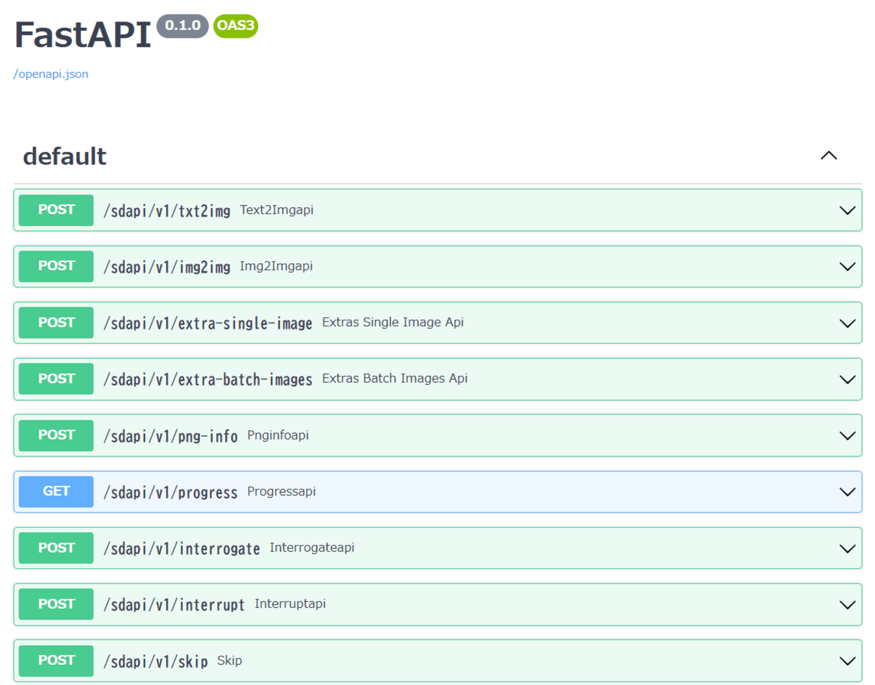Click the POST badge for interrogate
Screen dimensions: 875x685
(x=56, y=548)
